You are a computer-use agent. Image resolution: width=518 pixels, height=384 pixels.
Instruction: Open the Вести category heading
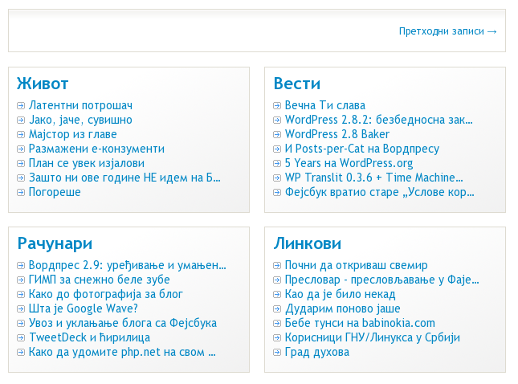tap(297, 84)
